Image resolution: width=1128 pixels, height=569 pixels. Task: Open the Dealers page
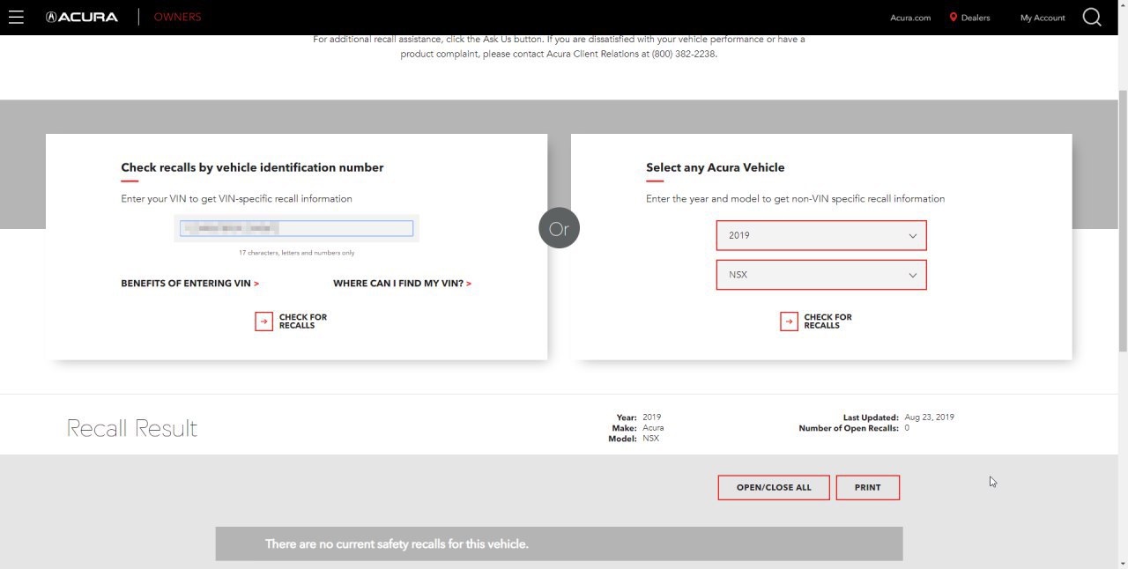(976, 18)
